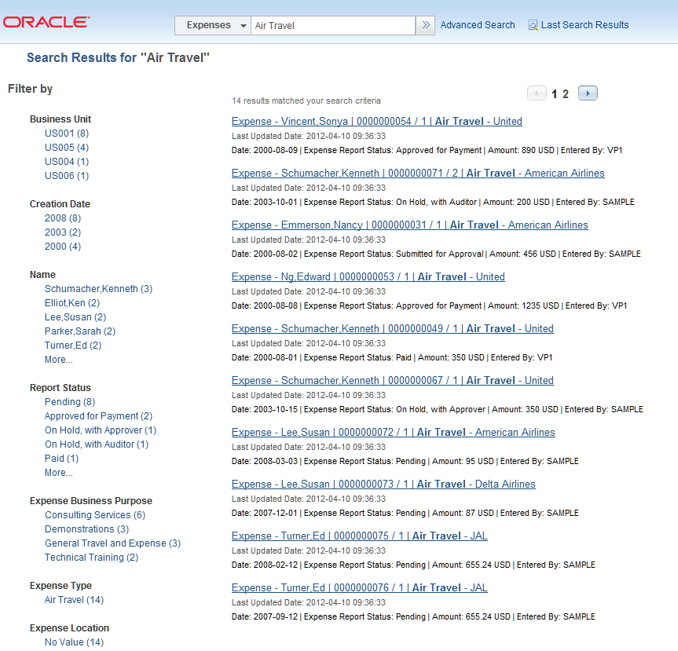Go to next results page arrow

coord(588,93)
